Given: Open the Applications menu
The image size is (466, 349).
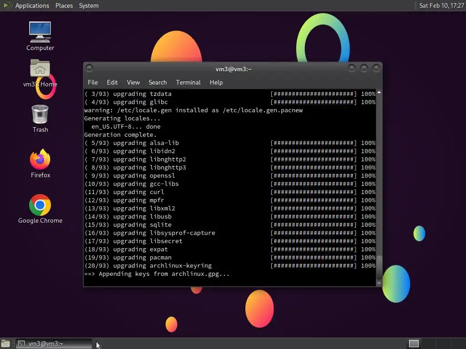Looking at the screenshot, I should coord(32,5).
